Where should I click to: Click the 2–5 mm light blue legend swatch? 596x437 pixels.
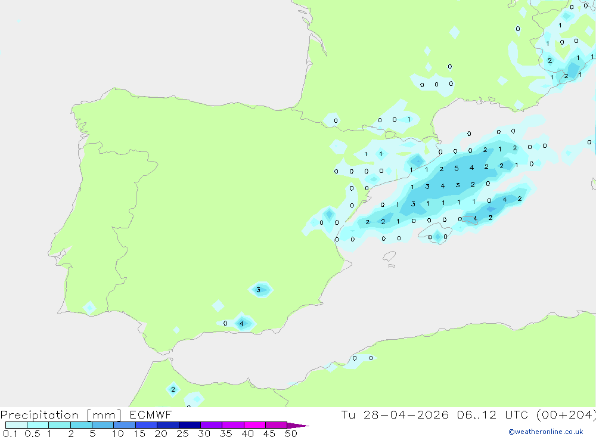click(x=81, y=425)
